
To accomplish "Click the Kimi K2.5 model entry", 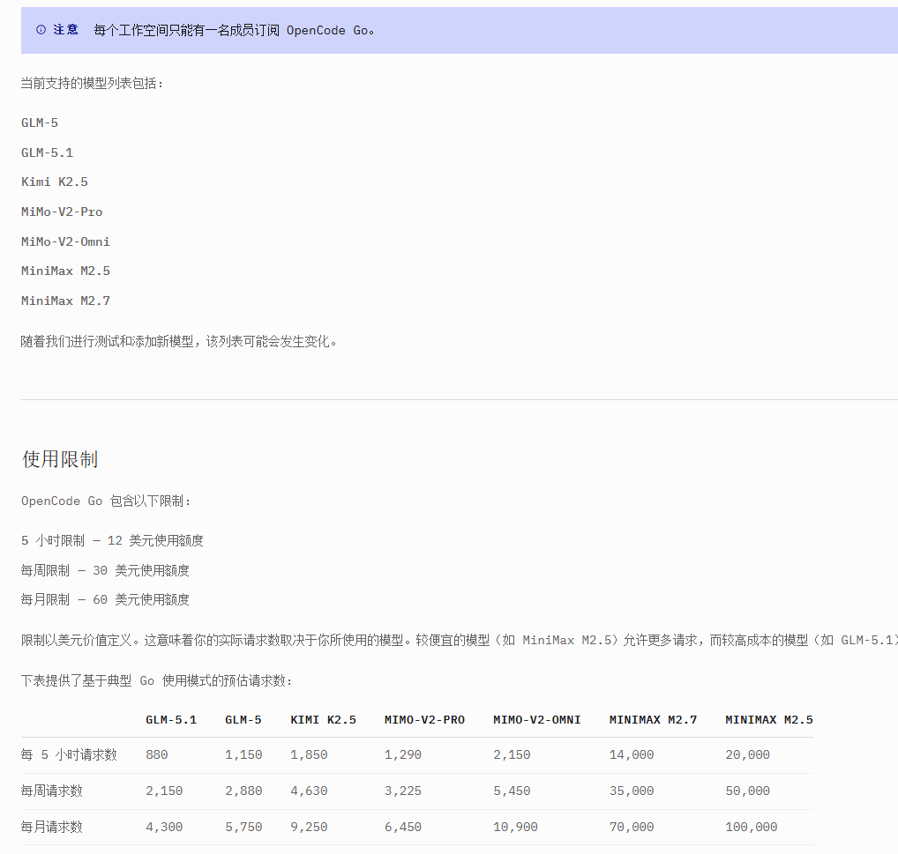I will [54, 182].
